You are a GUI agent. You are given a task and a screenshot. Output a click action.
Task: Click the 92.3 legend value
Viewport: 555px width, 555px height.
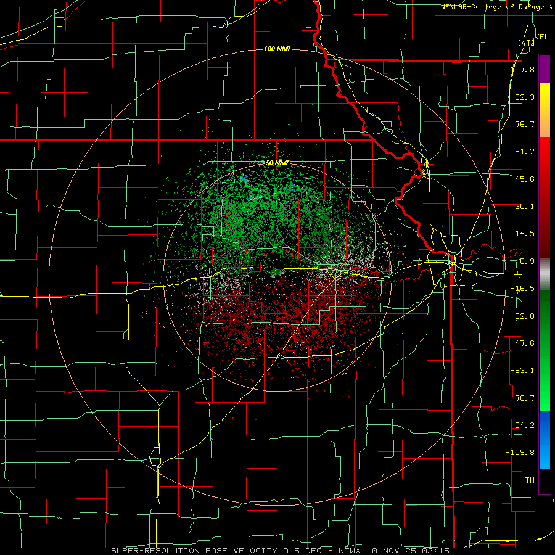coord(525,97)
